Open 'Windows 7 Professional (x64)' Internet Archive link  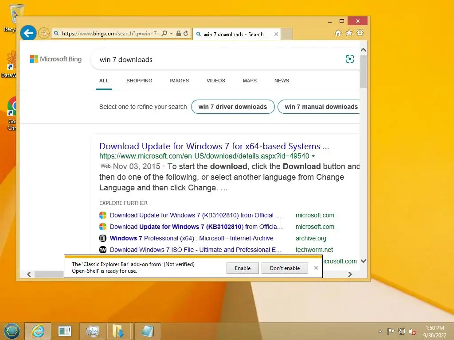pyautogui.click(x=192, y=238)
